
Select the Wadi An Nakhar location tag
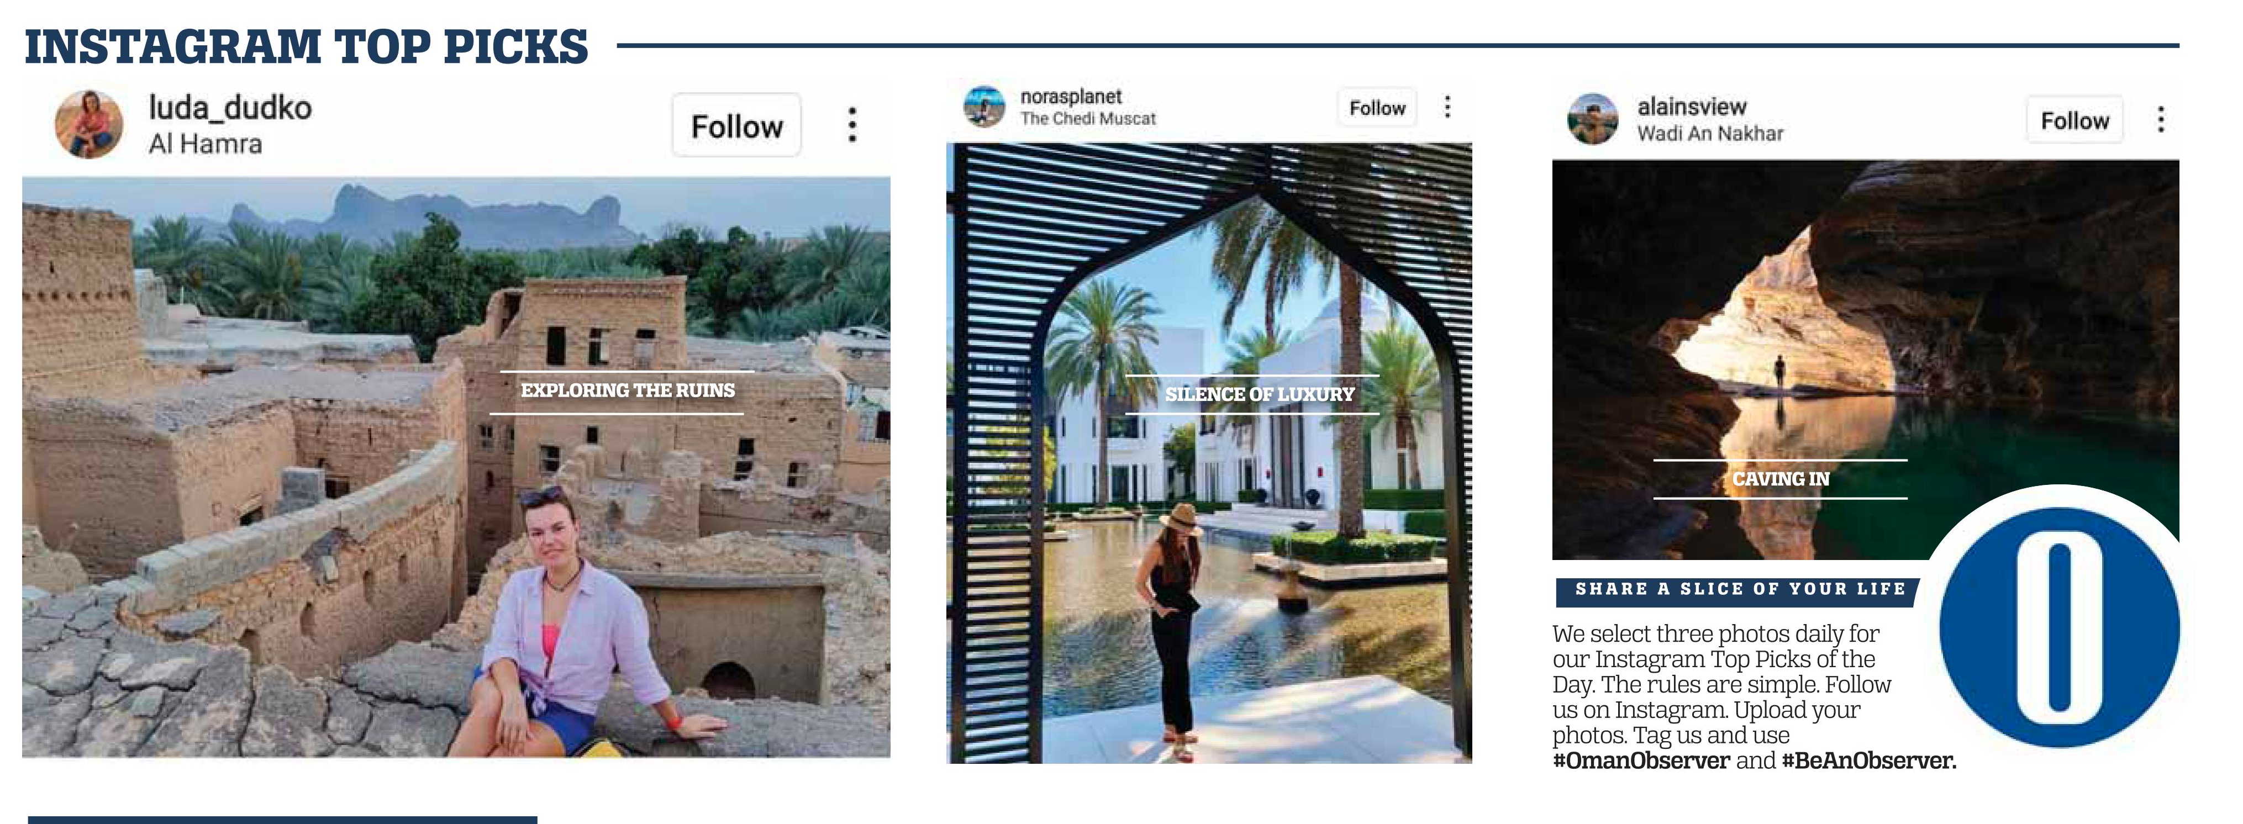coord(1710,133)
